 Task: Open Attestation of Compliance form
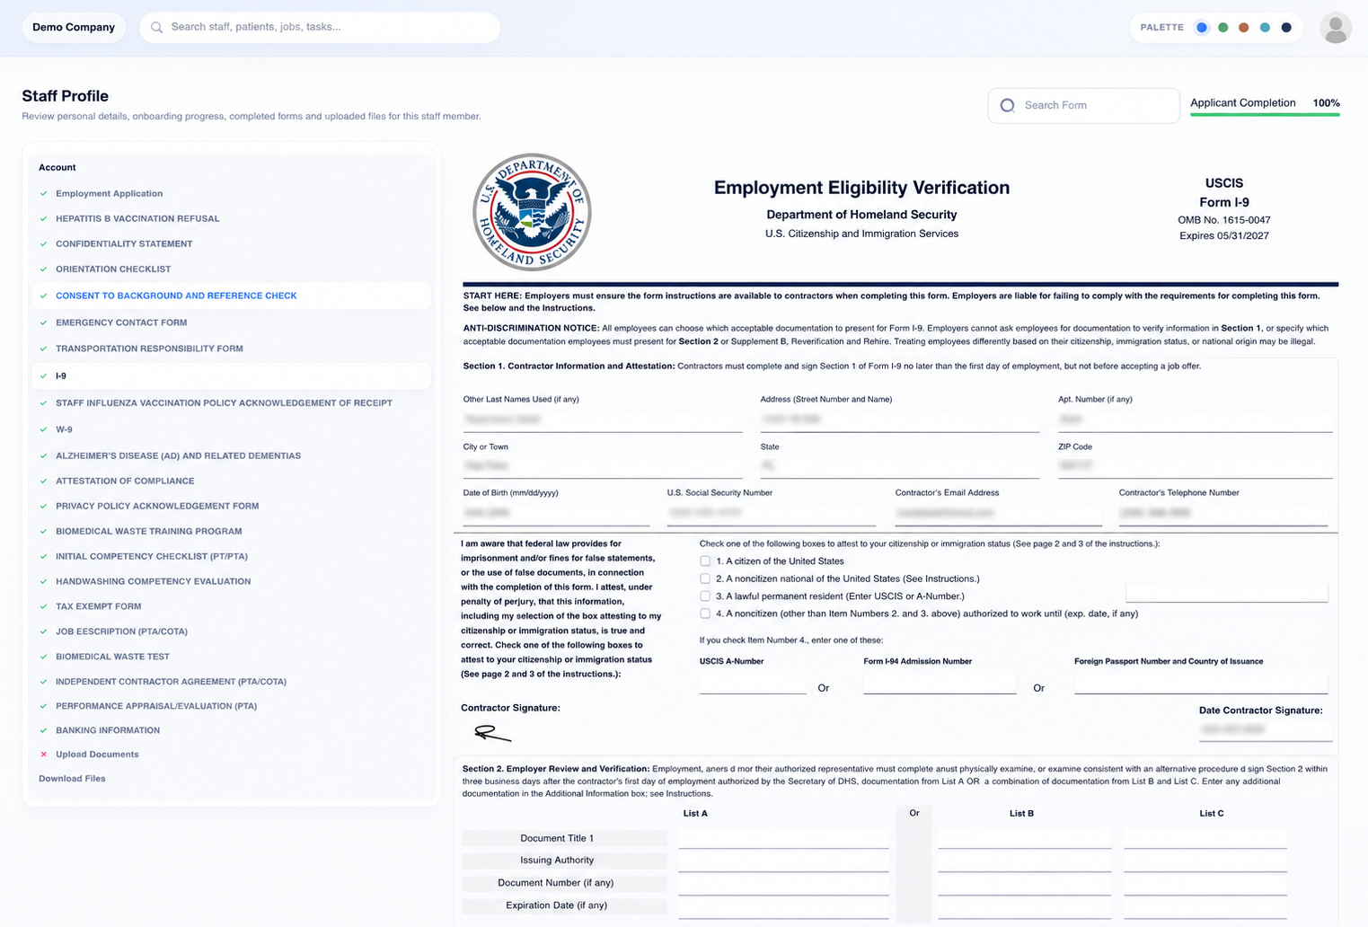tap(125, 481)
